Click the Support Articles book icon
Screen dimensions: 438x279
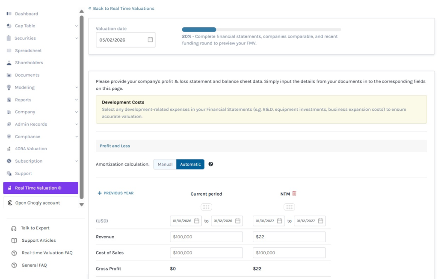14,240
